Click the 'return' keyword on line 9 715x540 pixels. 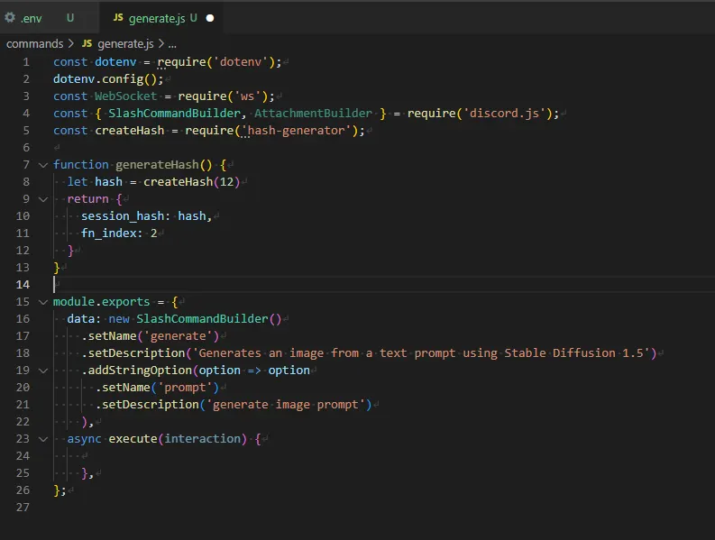pyautogui.click(x=87, y=199)
